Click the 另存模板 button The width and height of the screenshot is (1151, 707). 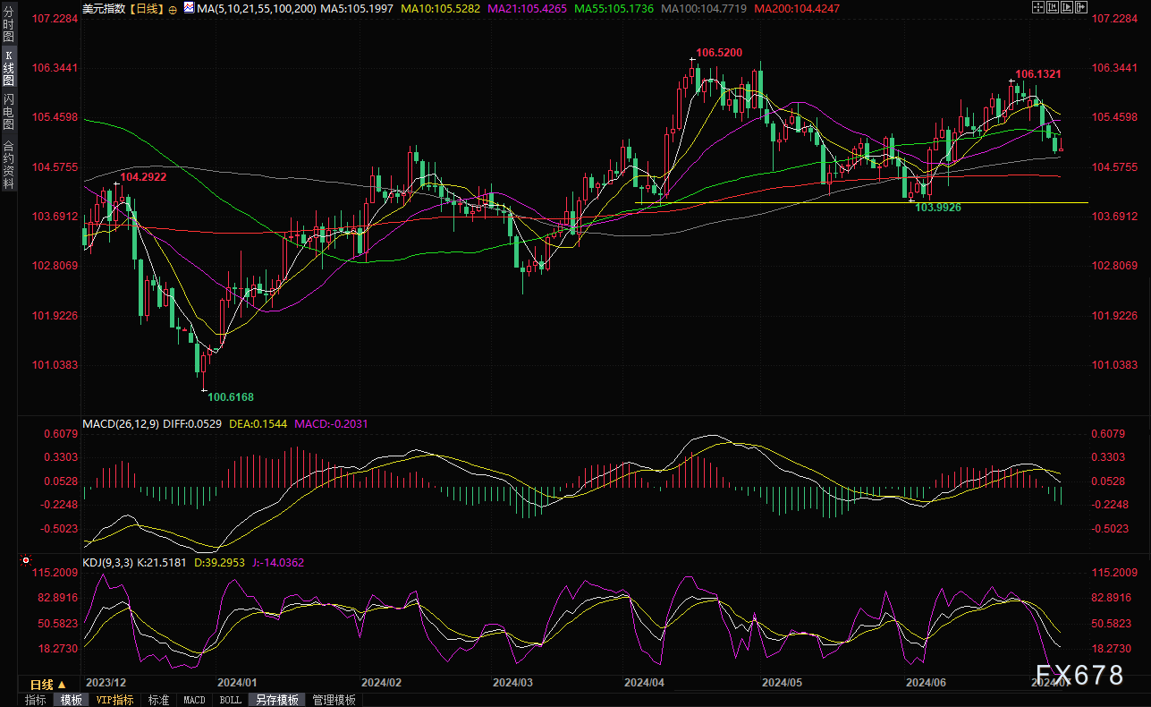tap(276, 700)
